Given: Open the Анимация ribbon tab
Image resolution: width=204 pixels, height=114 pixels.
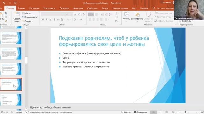Looking at the screenshot, I should click(x=78, y=8).
